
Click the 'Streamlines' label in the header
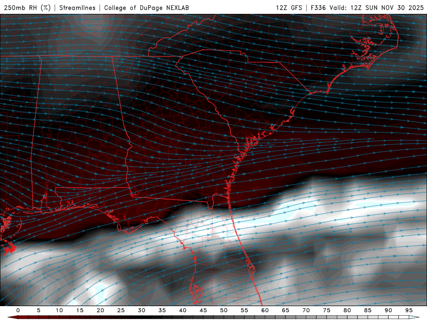[x=77, y=7]
